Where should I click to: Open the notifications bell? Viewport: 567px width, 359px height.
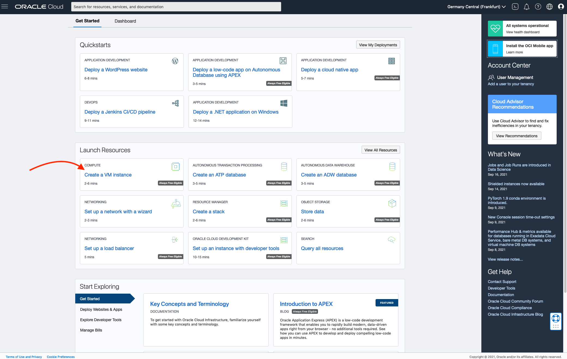[526, 7]
